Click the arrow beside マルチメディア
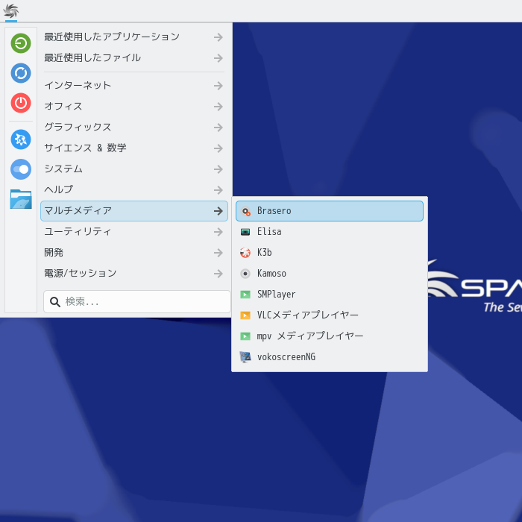The width and height of the screenshot is (522, 522). click(218, 211)
